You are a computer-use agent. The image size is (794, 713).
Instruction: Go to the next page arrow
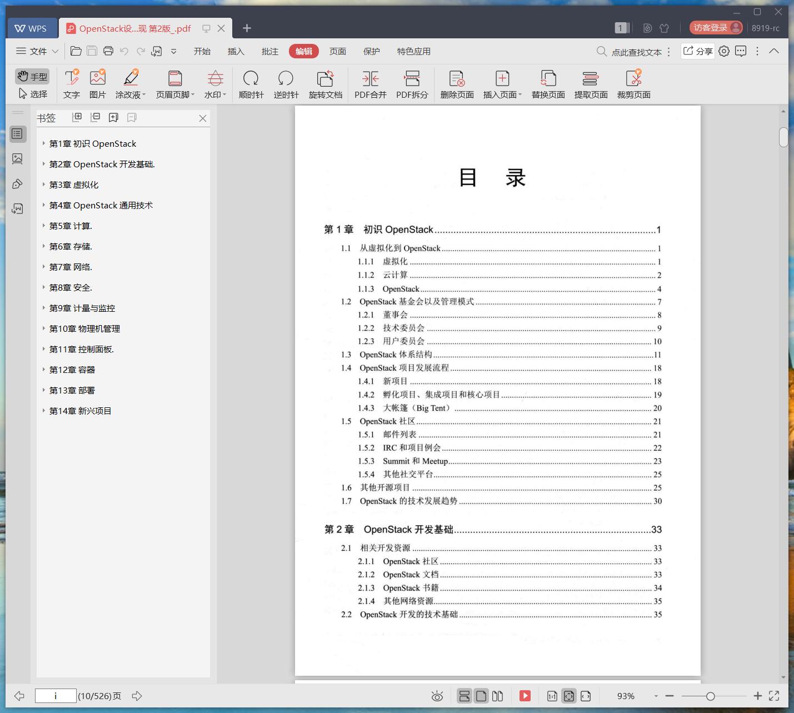137,696
